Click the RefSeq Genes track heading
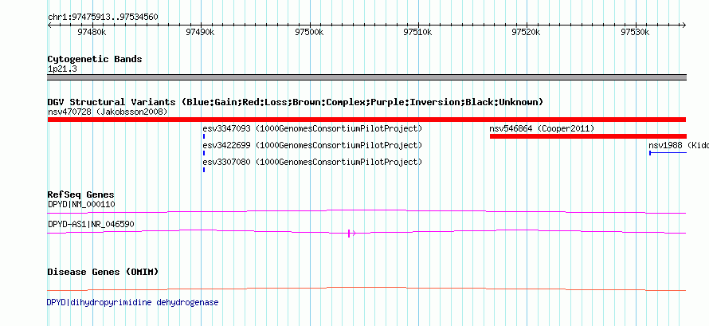Viewport: 709px width, 326px height. pos(81,194)
